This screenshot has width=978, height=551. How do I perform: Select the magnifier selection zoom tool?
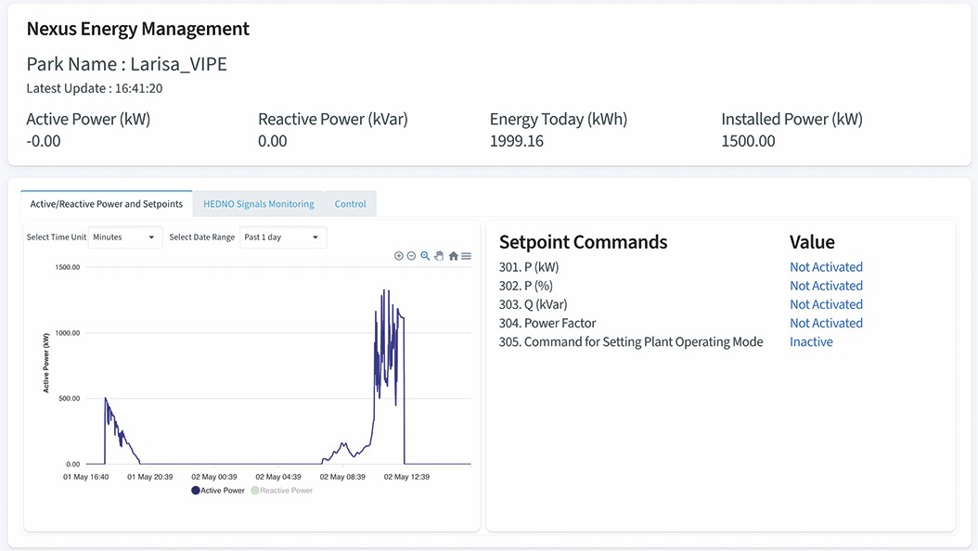coord(425,255)
